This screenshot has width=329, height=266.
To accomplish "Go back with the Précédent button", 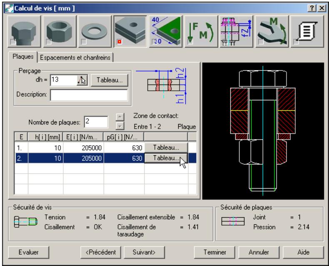I will tap(101, 252).
